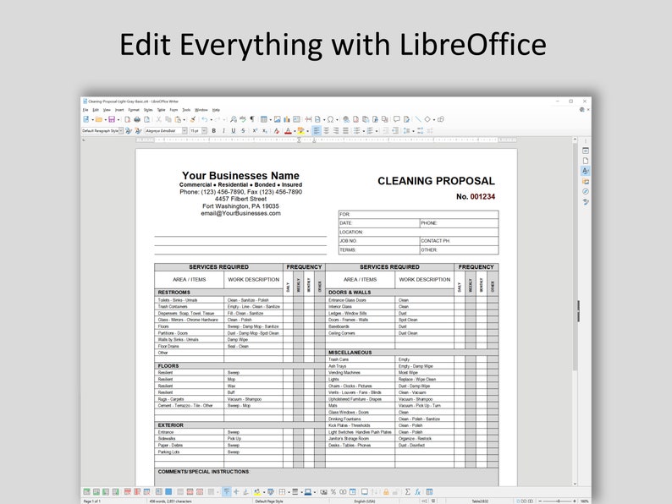Click Default Page Style in status bar
Image resolution: width=672 pixels, height=504 pixels.
[x=269, y=501]
